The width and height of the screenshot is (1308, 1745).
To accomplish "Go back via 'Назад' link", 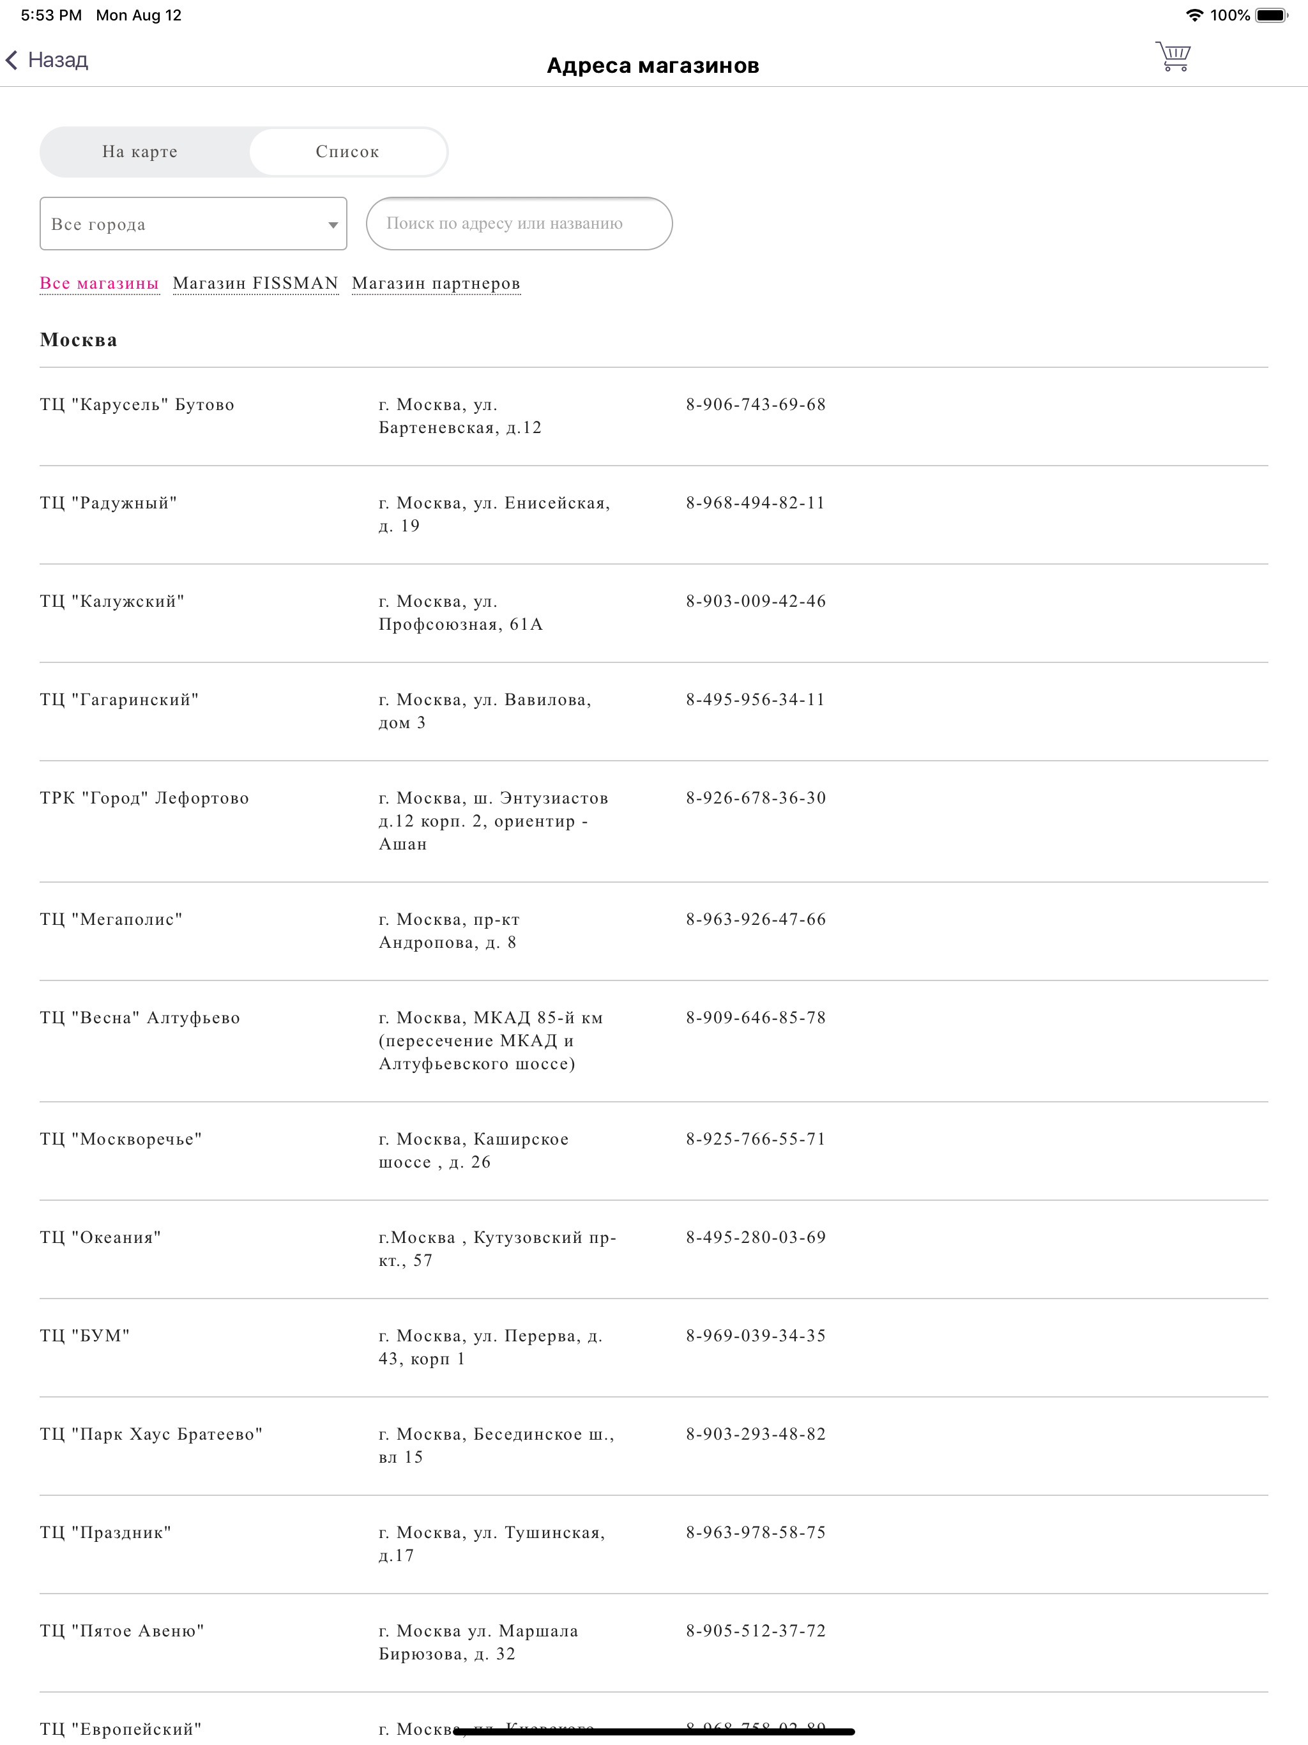I will 57,60.
